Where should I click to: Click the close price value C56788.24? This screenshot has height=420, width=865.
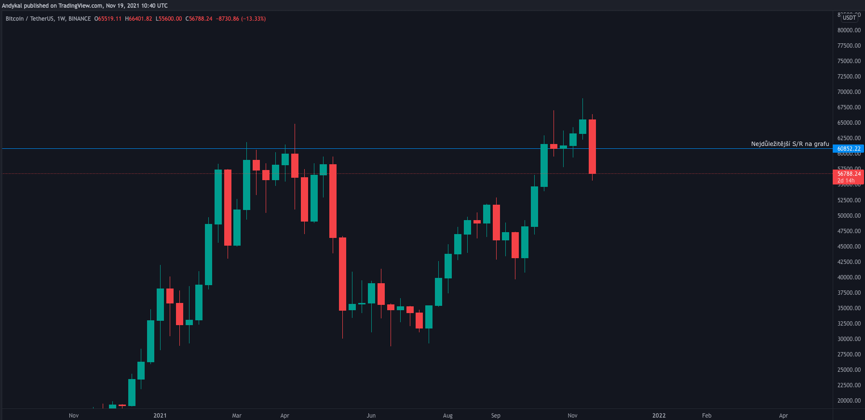coord(199,19)
